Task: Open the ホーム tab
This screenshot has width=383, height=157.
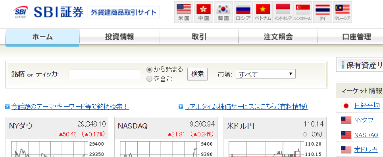Action: [42, 37]
